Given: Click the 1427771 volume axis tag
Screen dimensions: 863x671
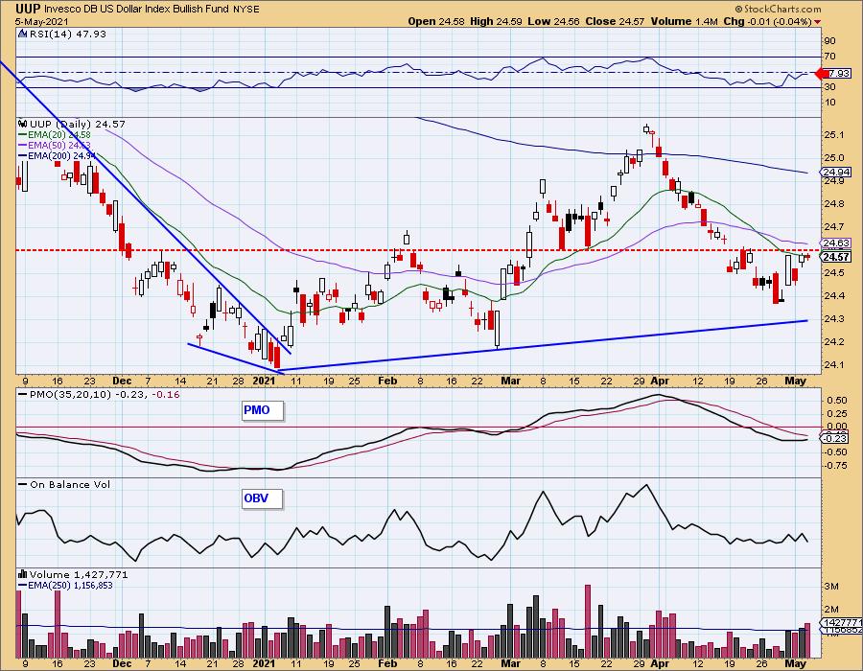Looking at the screenshot, I should click(843, 622).
